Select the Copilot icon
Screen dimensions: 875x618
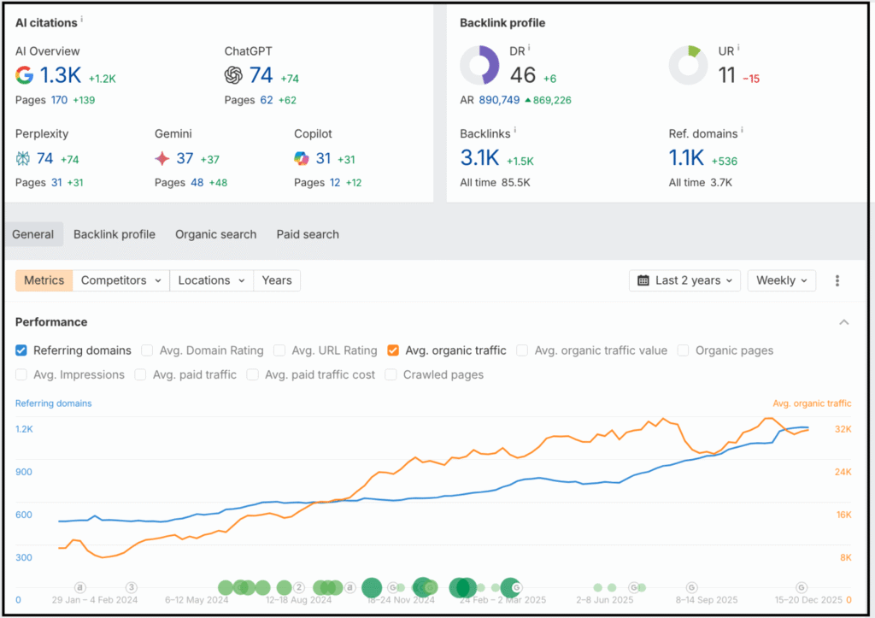(x=302, y=158)
